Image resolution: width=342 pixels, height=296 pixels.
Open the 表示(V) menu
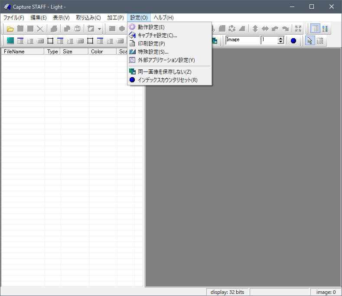click(x=61, y=18)
